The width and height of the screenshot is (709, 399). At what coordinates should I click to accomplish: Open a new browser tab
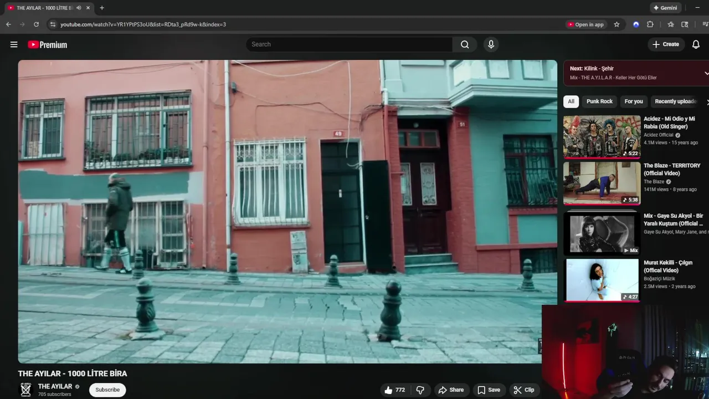(x=102, y=8)
